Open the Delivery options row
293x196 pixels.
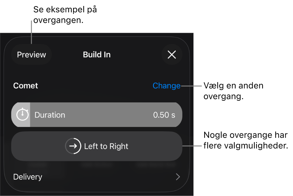point(97,177)
